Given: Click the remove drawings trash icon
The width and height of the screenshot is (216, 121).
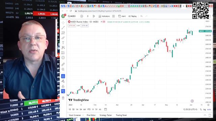Looking at the screenshot, I should pos(63,98).
